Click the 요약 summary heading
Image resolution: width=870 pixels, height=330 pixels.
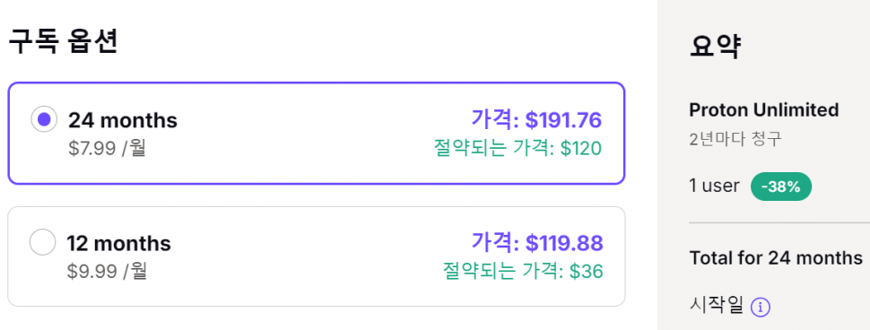715,46
